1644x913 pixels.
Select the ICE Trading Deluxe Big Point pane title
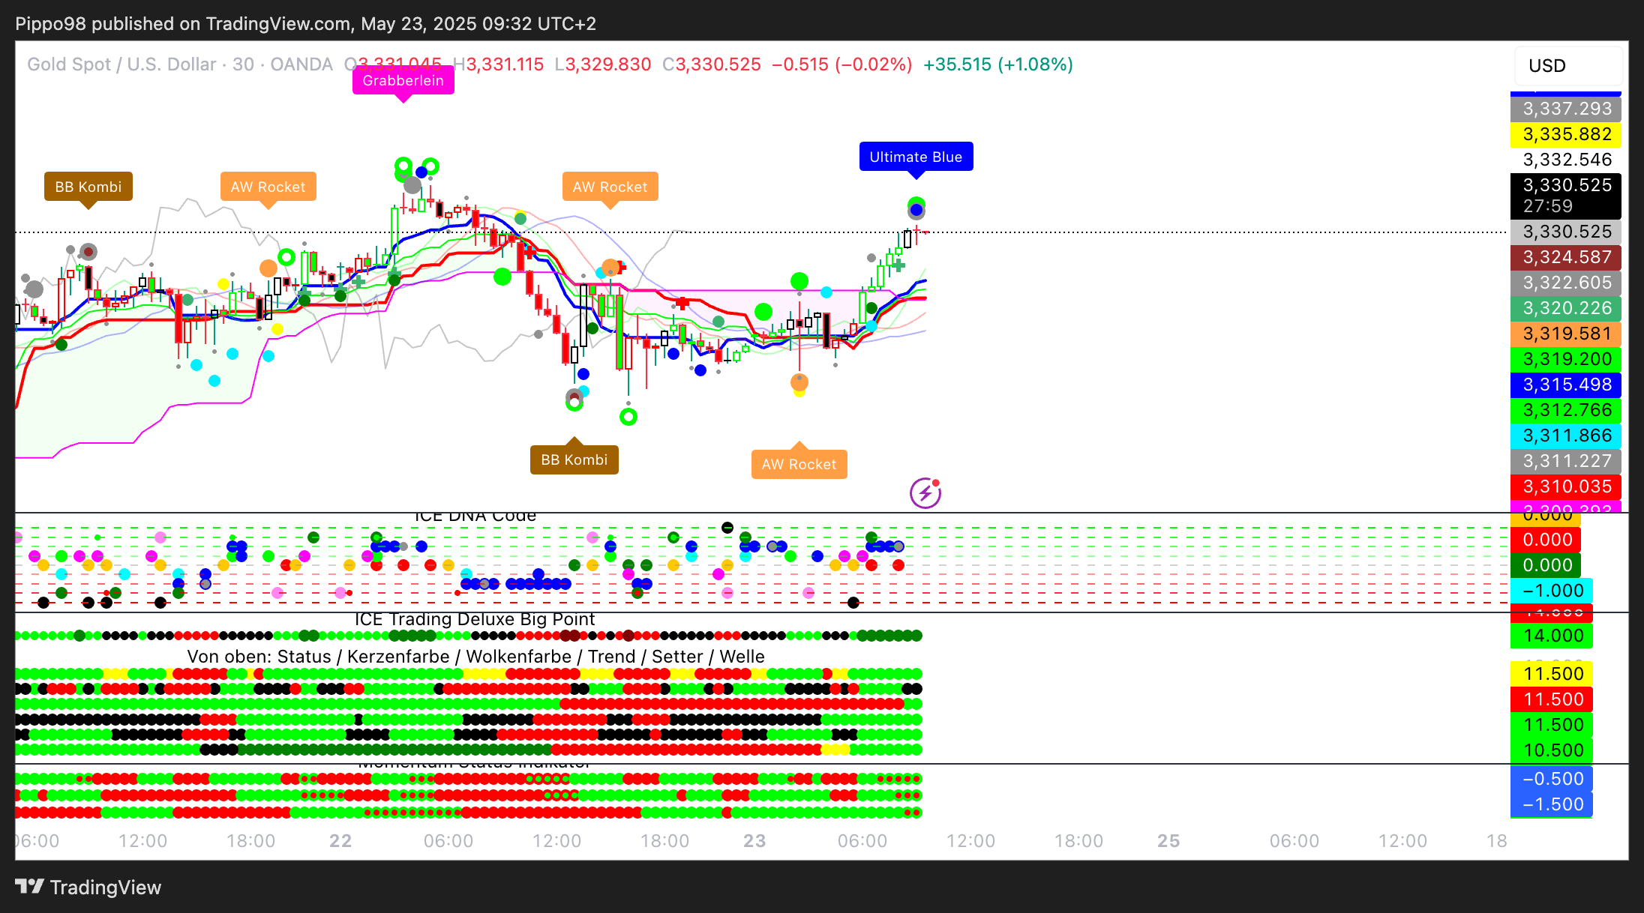click(474, 619)
